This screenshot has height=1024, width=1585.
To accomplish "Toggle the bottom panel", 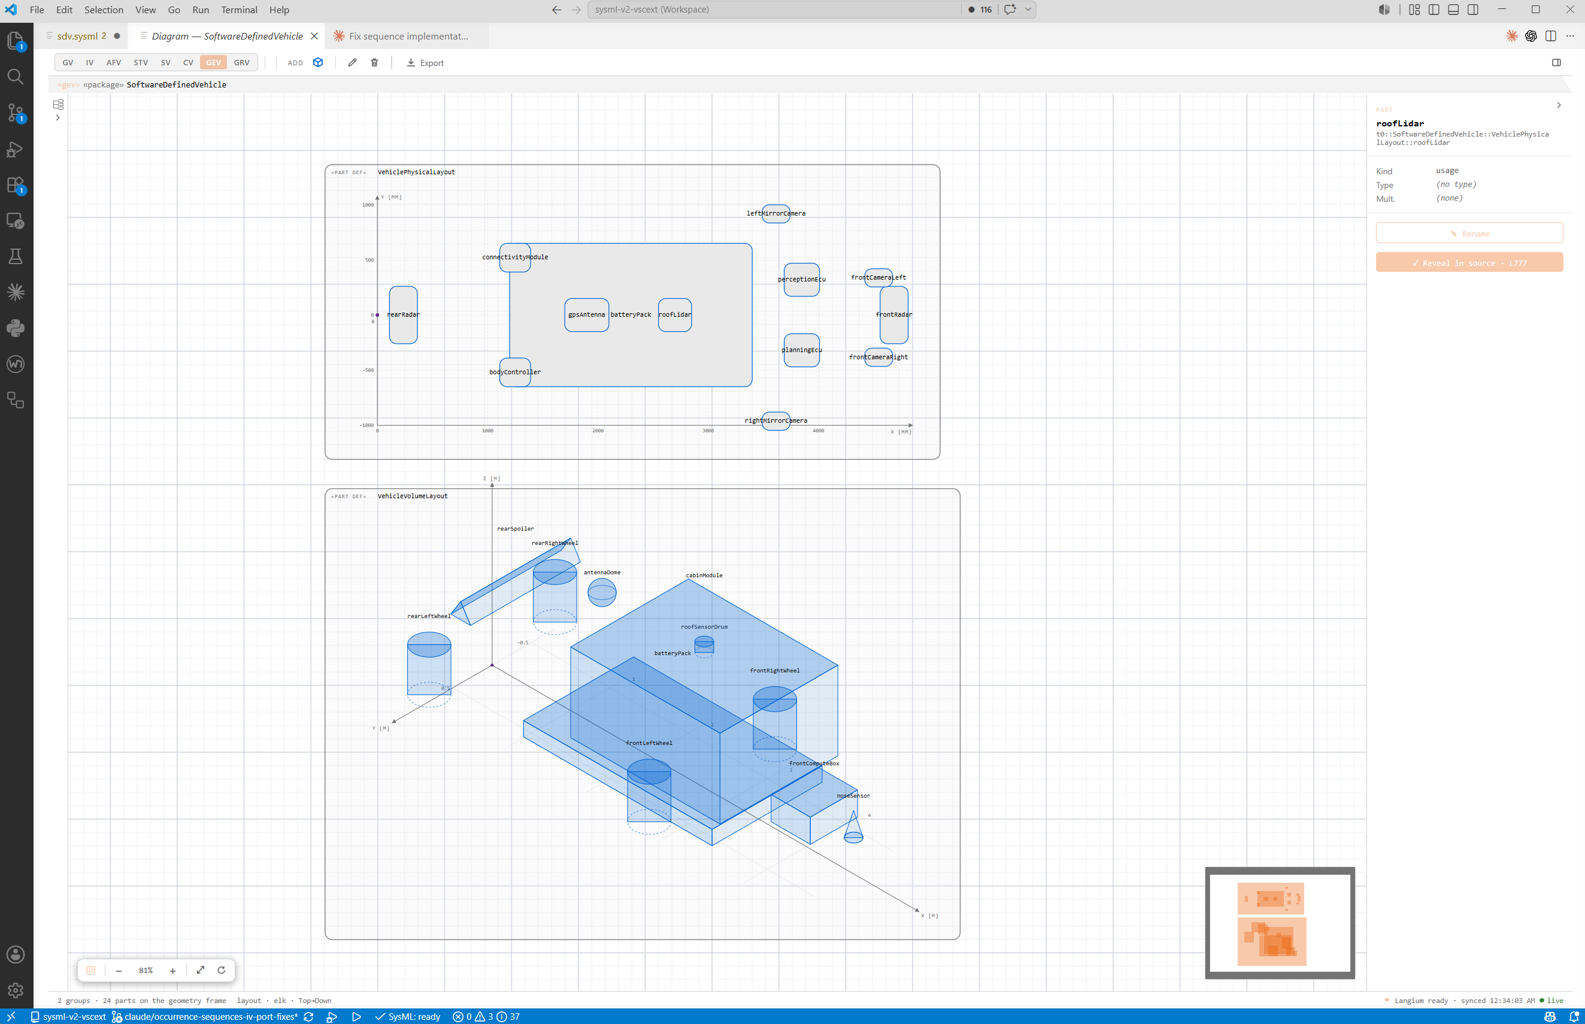I will pyautogui.click(x=1453, y=10).
